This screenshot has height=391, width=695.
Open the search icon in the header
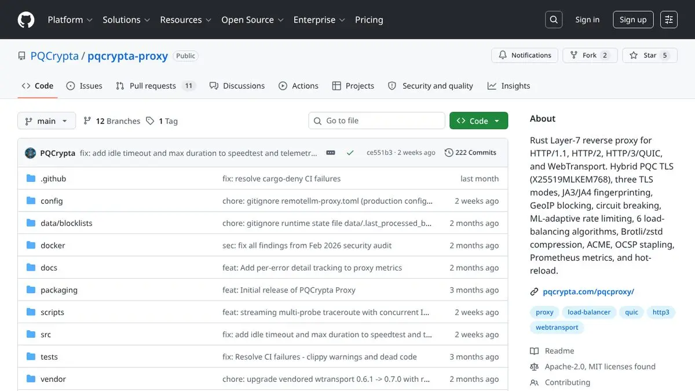[553, 19]
